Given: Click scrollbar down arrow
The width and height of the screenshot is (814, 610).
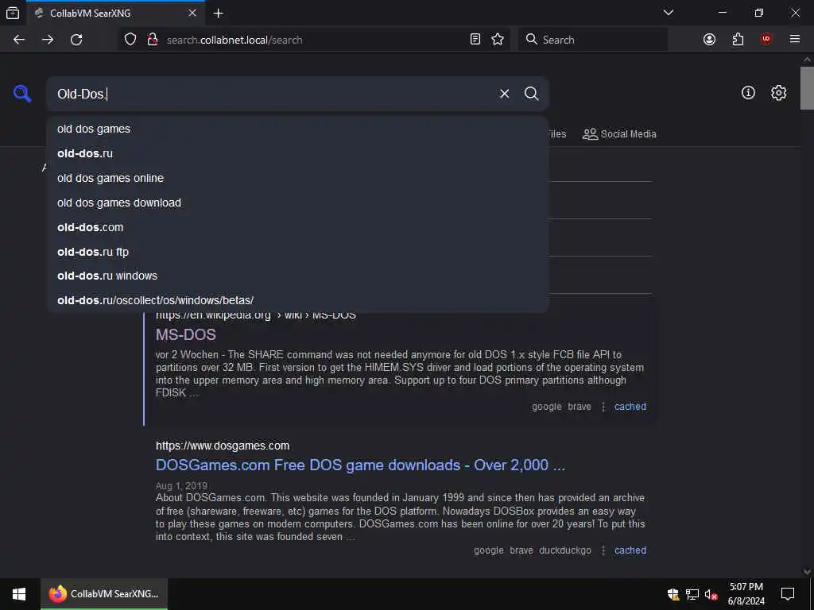Looking at the screenshot, I should tap(807, 572).
